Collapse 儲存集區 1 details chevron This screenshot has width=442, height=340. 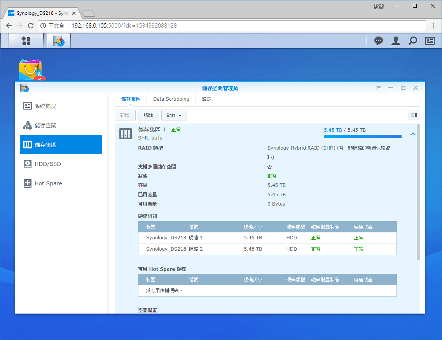tap(413, 134)
